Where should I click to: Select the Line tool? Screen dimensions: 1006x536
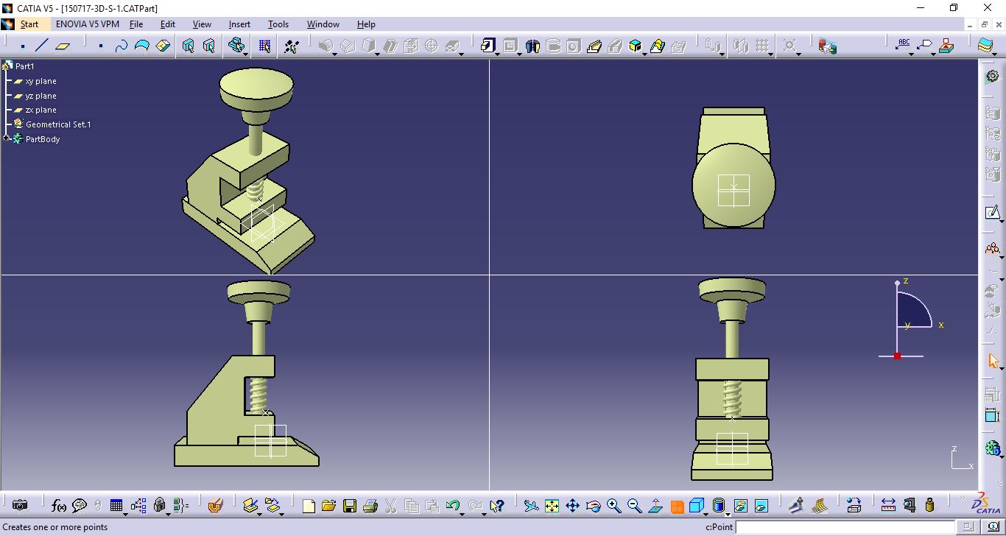41,46
